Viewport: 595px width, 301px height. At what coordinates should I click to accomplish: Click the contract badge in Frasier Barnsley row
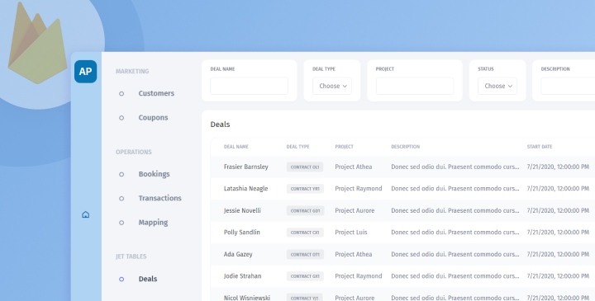[x=305, y=167]
